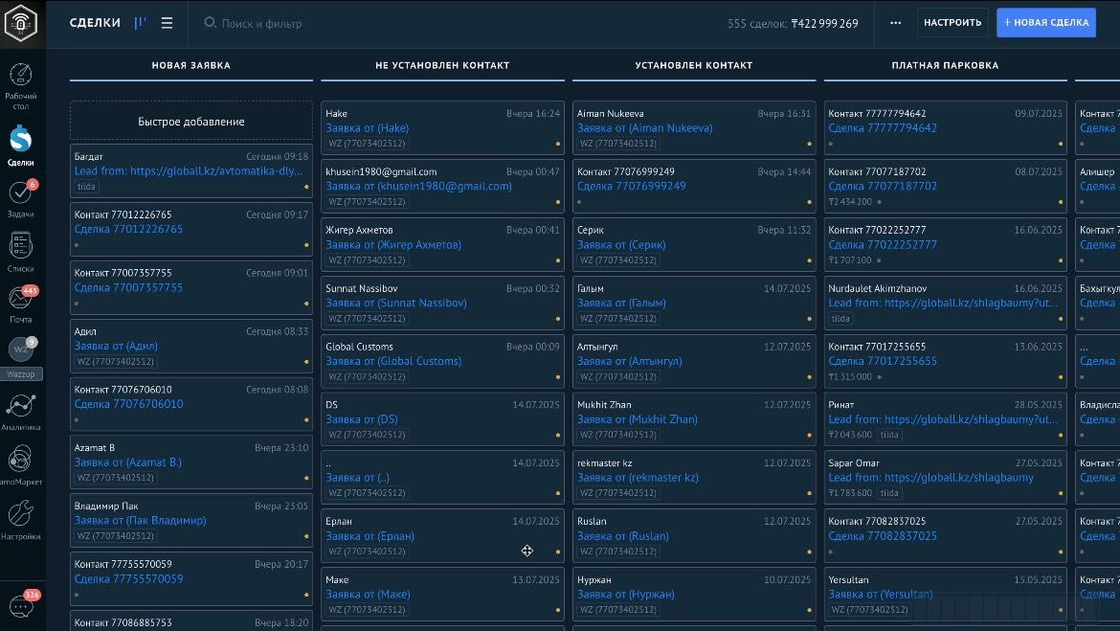Switch to list view icon

pos(168,23)
